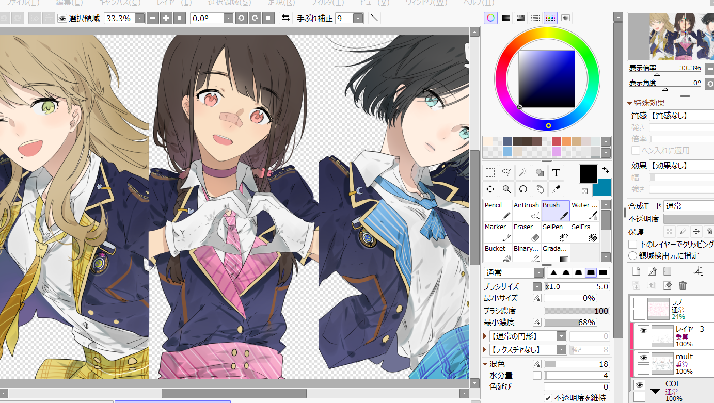Open the キャンバス(C) menu
Viewport: 714px width, 403px height.
tap(119, 3)
